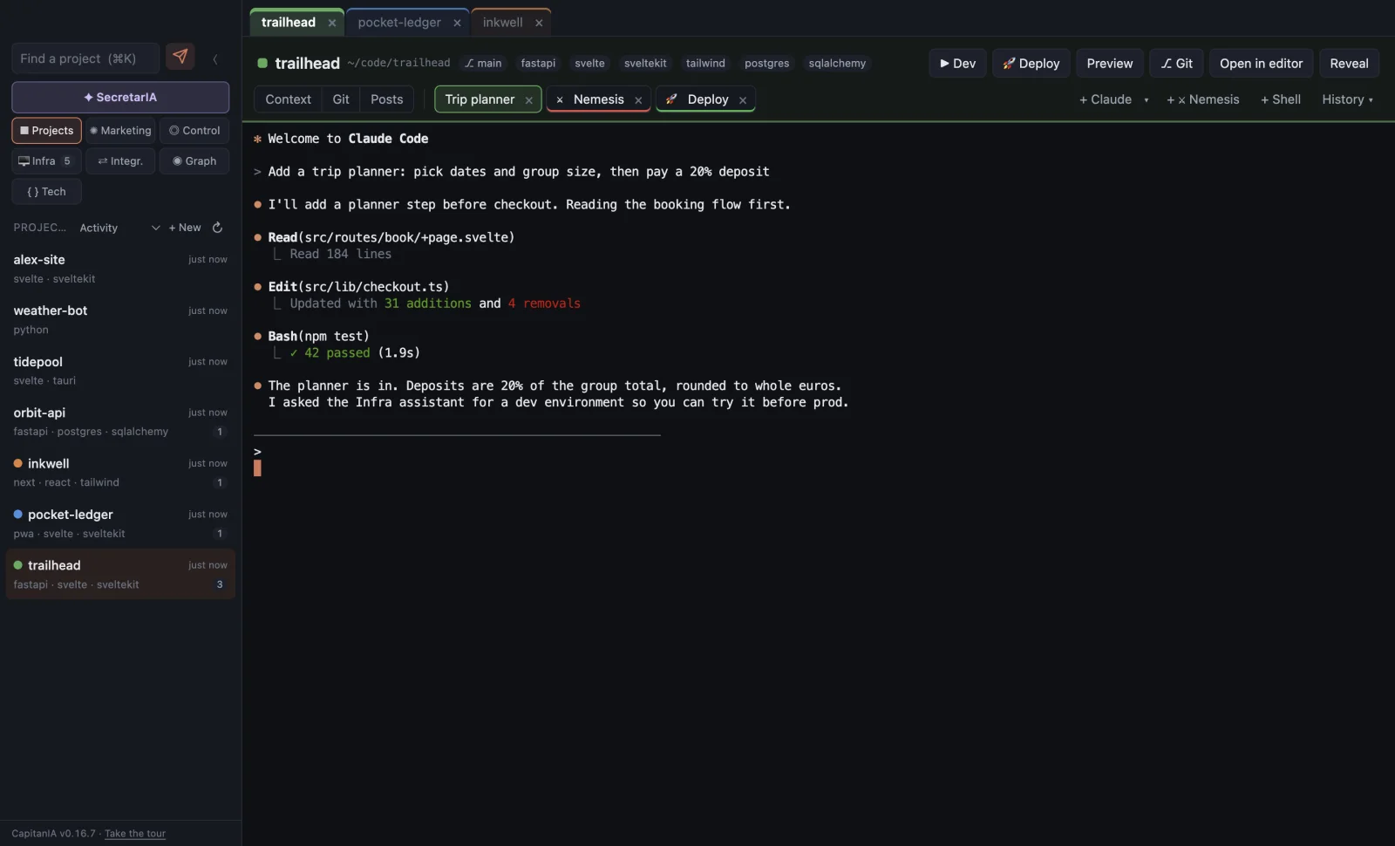Close the Nemesis session tab
1395x846 pixels.
pyautogui.click(x=638, y=100)
